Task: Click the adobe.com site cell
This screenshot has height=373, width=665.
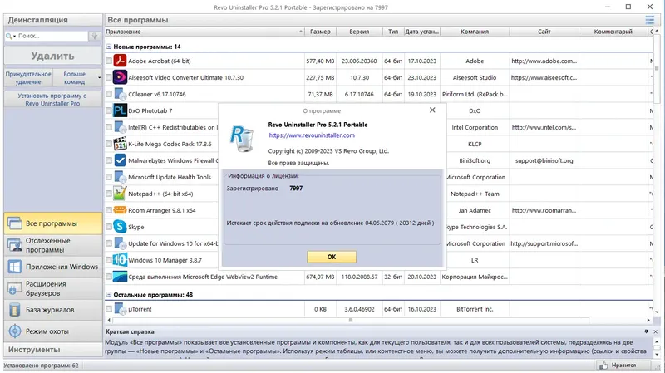Action: click(x=544, y=61)
